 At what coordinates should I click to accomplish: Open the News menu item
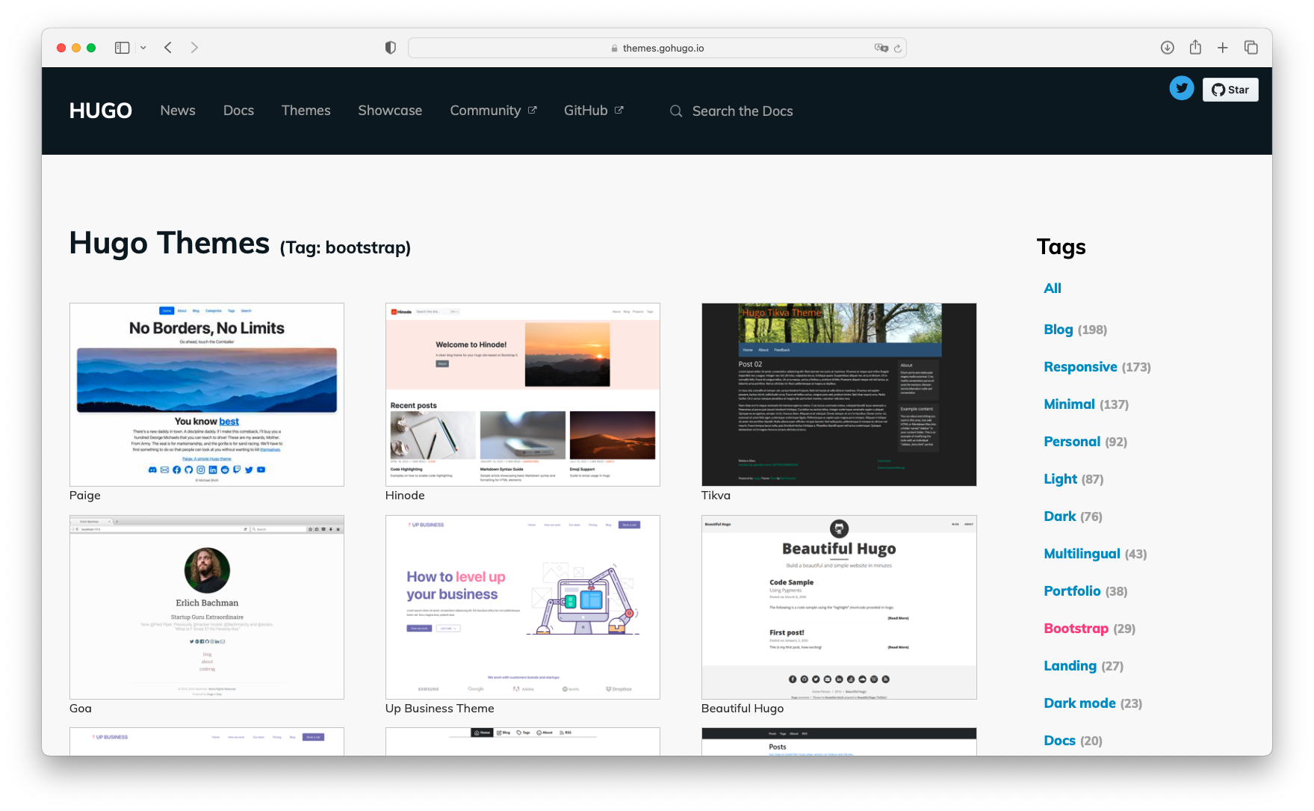pos(178,111)
